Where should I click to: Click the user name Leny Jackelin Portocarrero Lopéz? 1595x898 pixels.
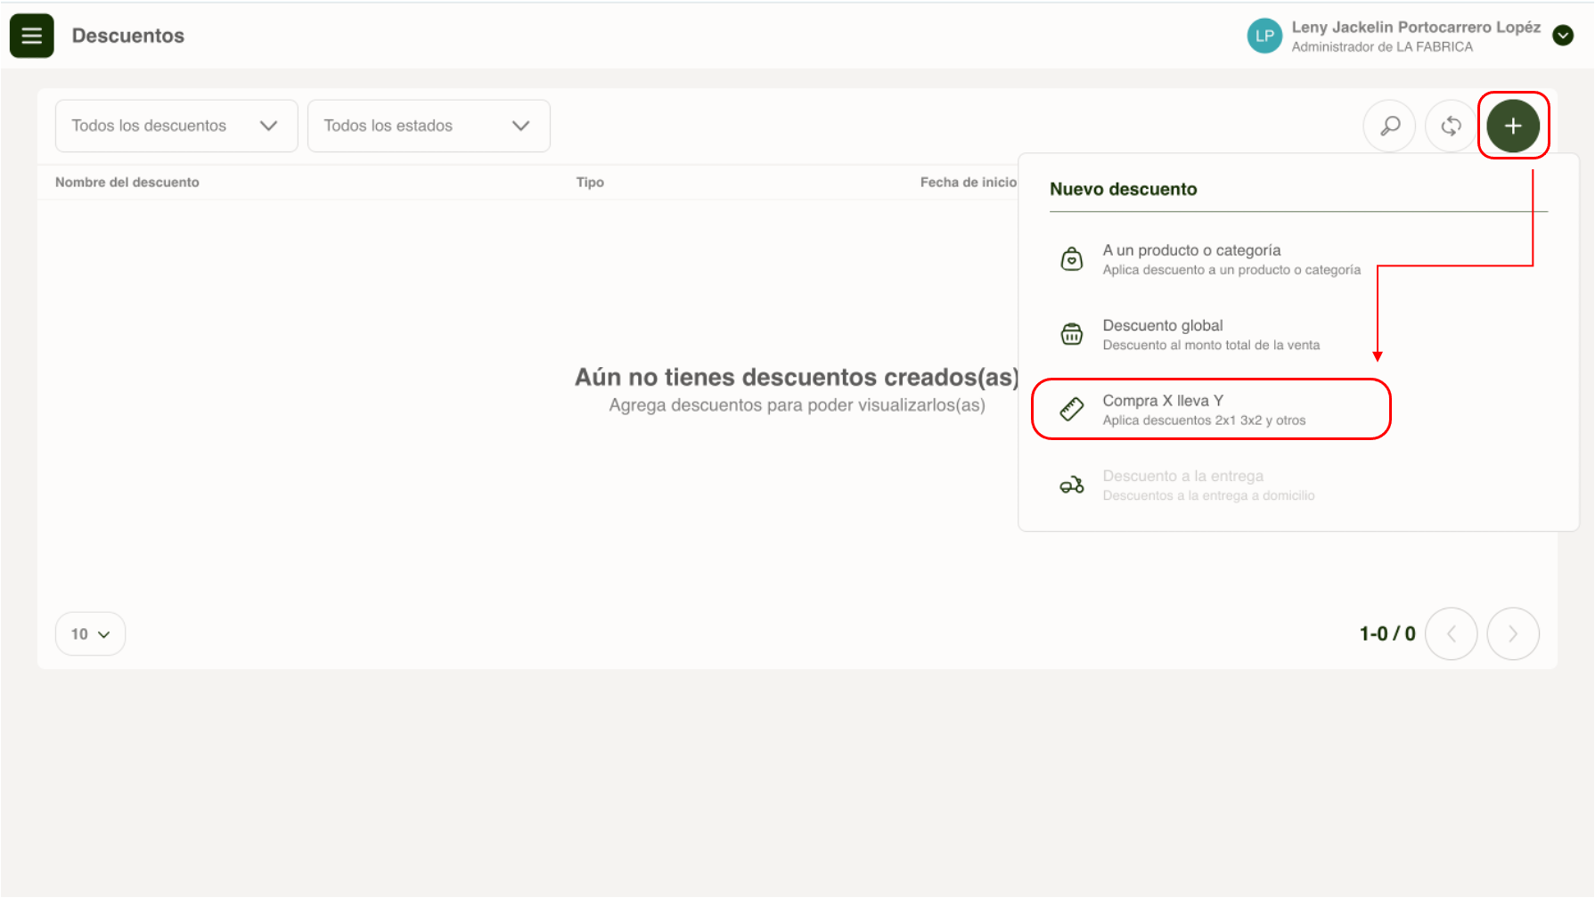pos(1416,27)
